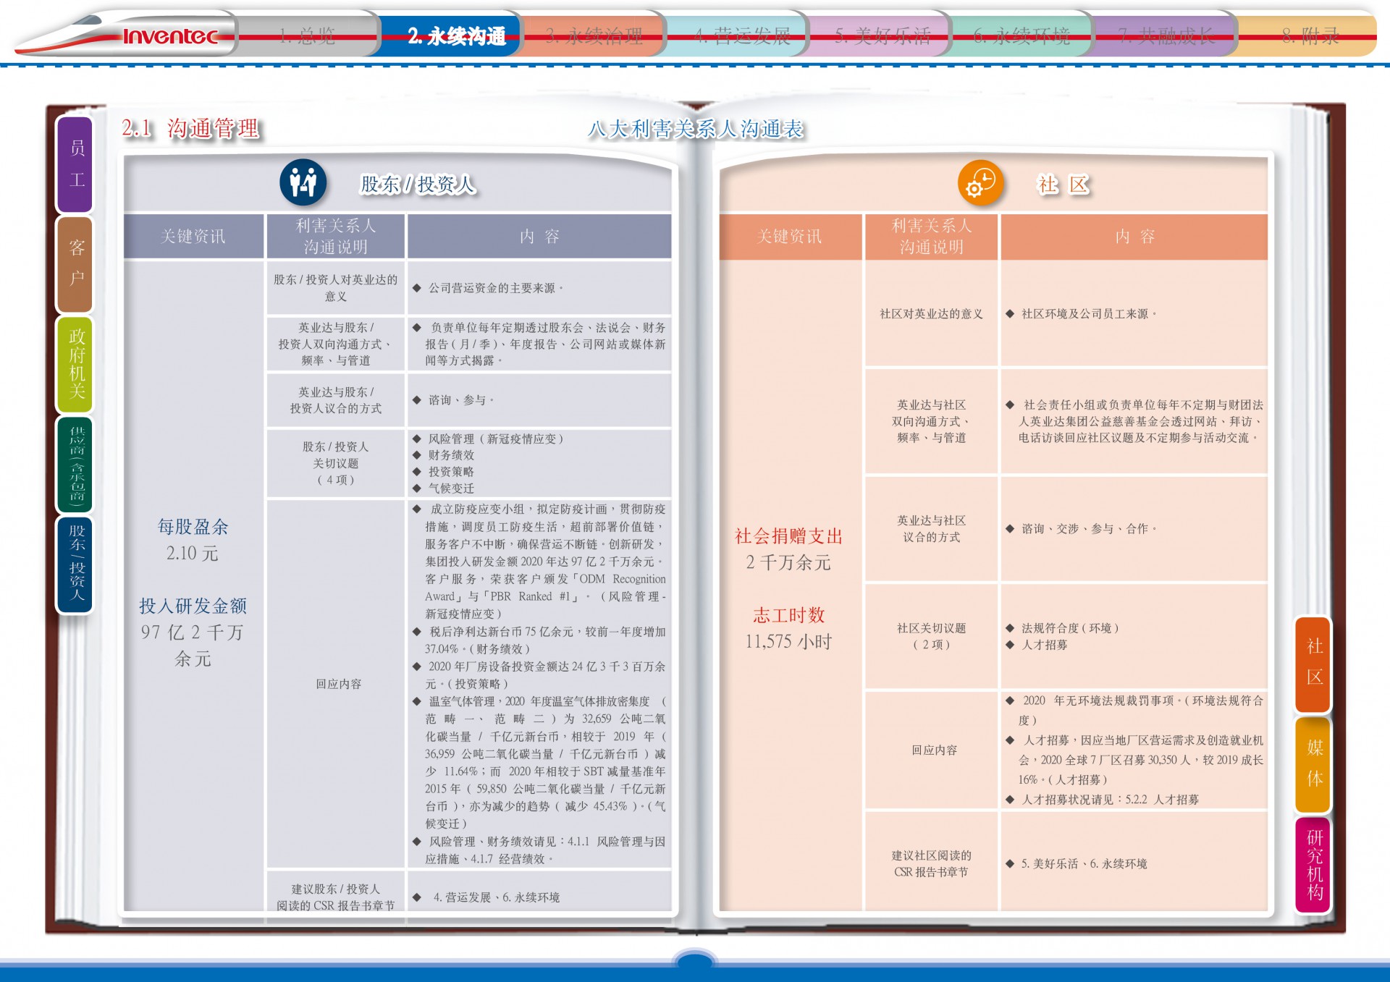Click the 社区对英业达的意义 cell
The image size is (1390, 982).
tap(931, 314)
